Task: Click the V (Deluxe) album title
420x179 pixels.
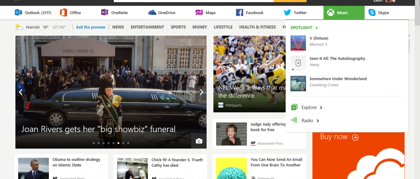Action: pos(319,38)
